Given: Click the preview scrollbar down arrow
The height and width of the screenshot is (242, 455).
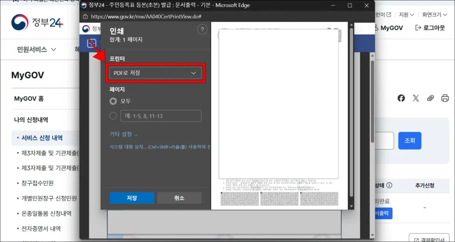Looking at the screenshot, I should click(x=352, y=206).
